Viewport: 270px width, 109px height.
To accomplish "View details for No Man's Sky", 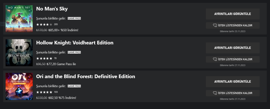I will (232, 14).
